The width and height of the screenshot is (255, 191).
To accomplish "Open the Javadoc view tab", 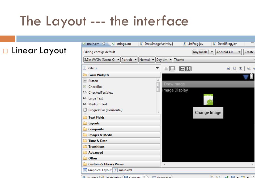I will [90, 177].
